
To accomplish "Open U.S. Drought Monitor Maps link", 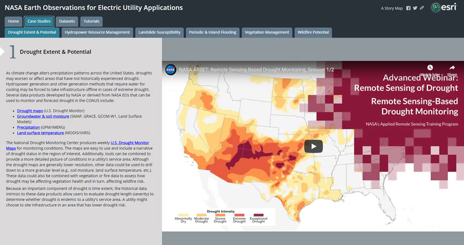I will [130, 143].
